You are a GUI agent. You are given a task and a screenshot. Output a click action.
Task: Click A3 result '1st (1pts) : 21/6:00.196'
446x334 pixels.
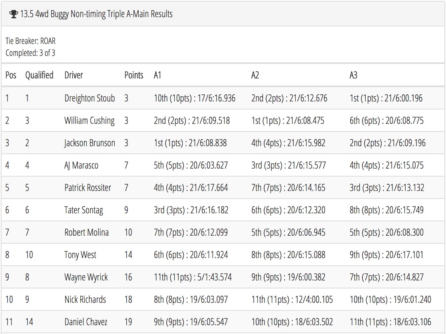(x=386, y=98)
